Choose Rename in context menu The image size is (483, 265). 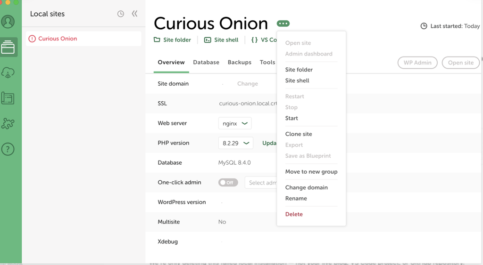pyautogui.click(x=296, y=199)
